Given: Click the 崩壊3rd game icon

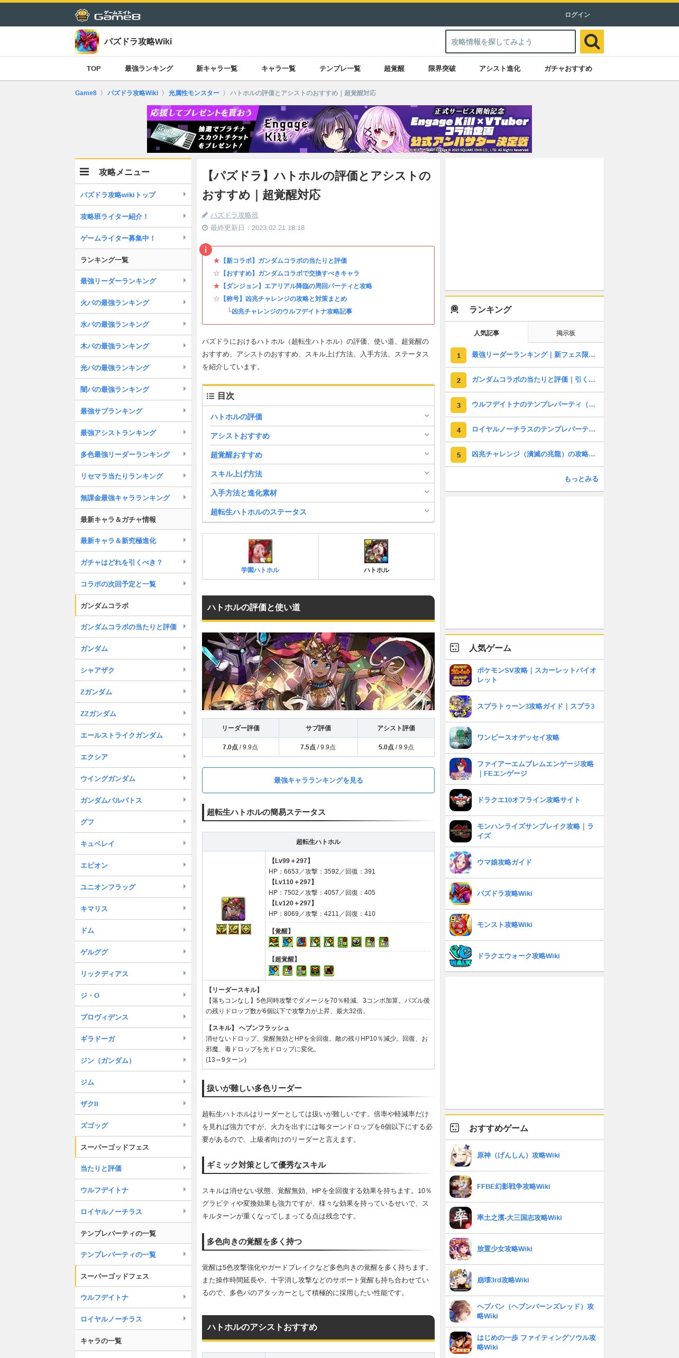Looking at the screenshot, I should [x=461, y=1280].
